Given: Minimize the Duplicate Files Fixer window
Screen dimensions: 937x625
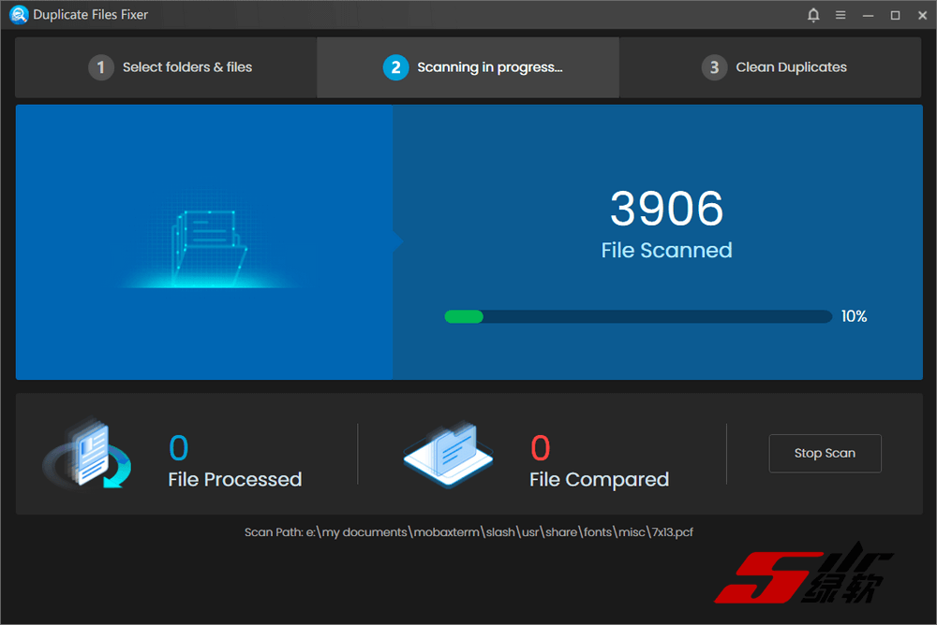Looking at the screenshot, I should tap(869, 15).
